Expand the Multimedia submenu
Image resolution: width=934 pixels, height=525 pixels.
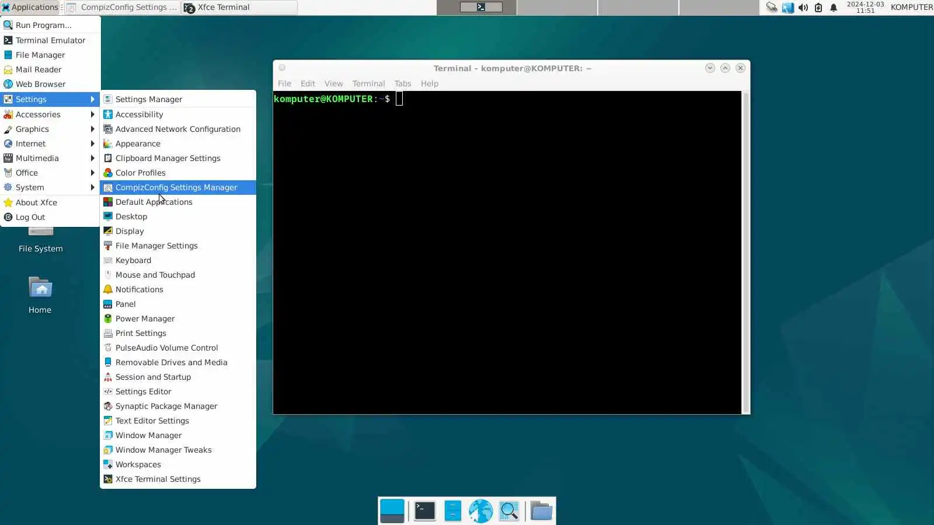tap(50, 158)
